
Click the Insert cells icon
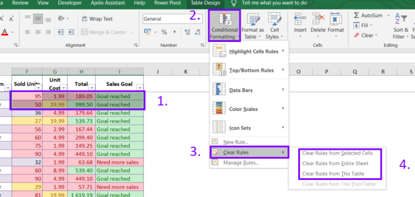(300, 19)
